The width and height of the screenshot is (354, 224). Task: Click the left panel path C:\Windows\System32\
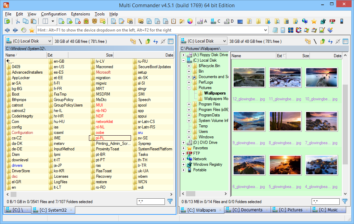point(26,49)
